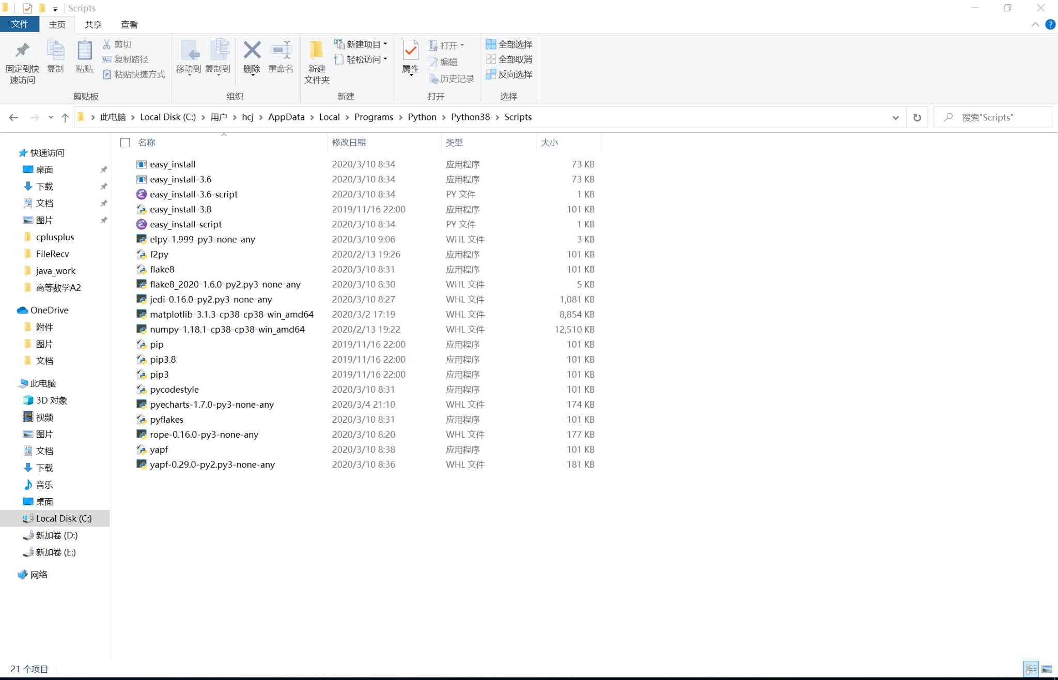The width and height of the screenshot is (1058, 680).
Task: Open the 查看 (View) ribbon tab
Action: pyautogui.click(x=129, y=24)
